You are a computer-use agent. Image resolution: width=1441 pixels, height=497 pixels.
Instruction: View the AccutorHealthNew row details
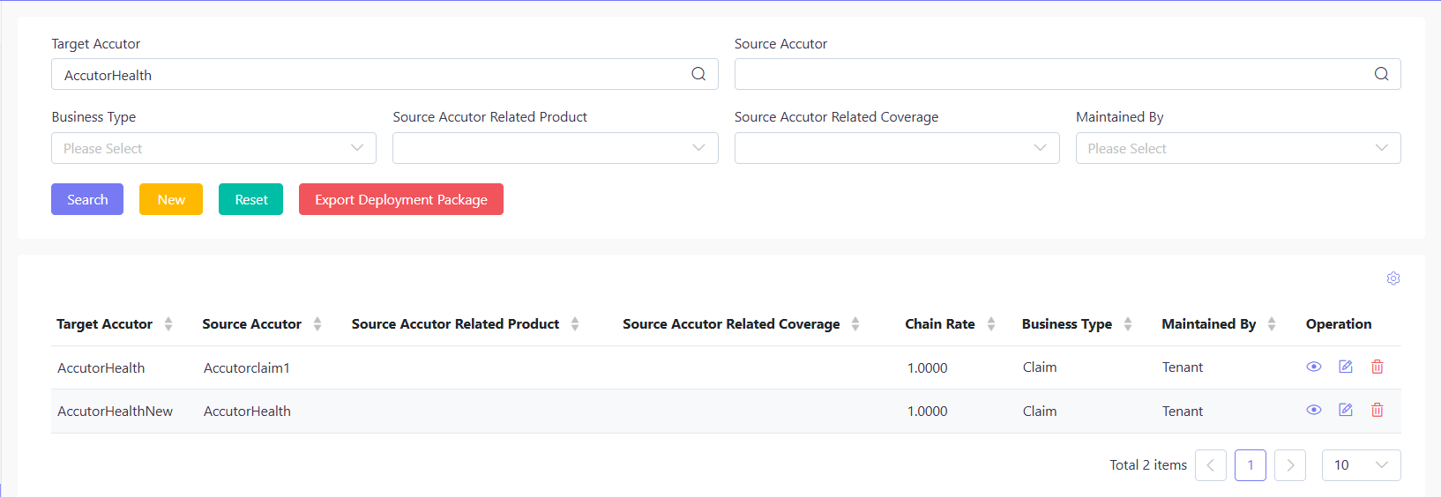coord(1314,410)
